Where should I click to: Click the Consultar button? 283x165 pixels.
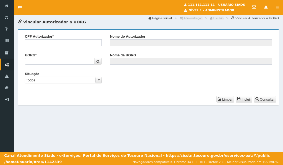point(265,99)
